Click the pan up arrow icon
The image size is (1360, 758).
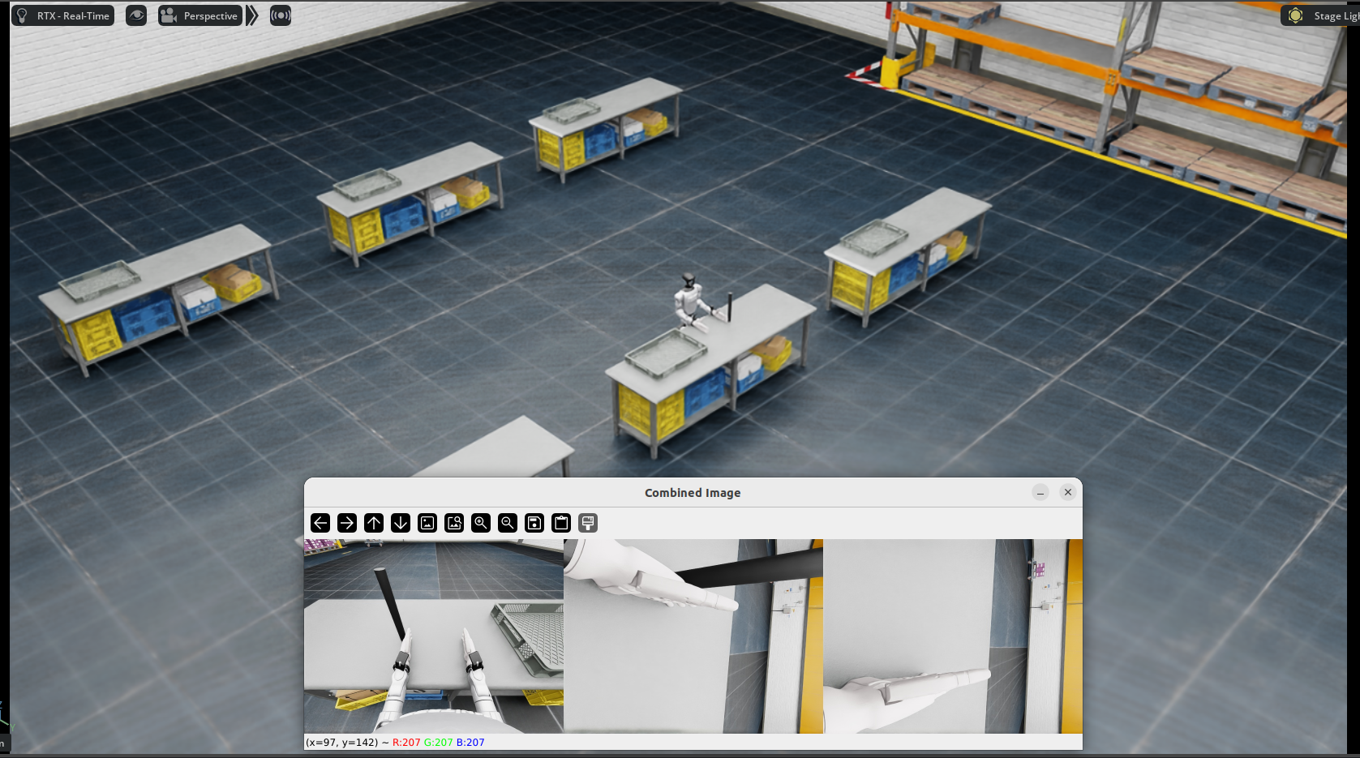coord(374,523)
